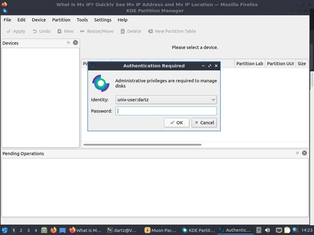Click the Delete toolbar button

[131, 31]
